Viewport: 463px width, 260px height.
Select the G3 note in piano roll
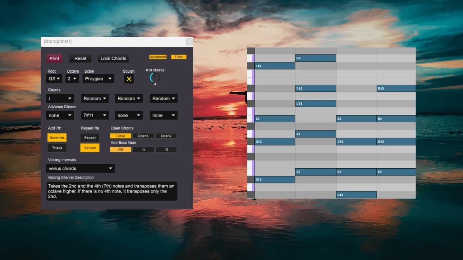[315, 58]
